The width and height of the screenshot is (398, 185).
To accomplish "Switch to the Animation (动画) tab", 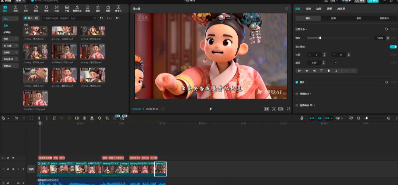I will pos(318,8).
